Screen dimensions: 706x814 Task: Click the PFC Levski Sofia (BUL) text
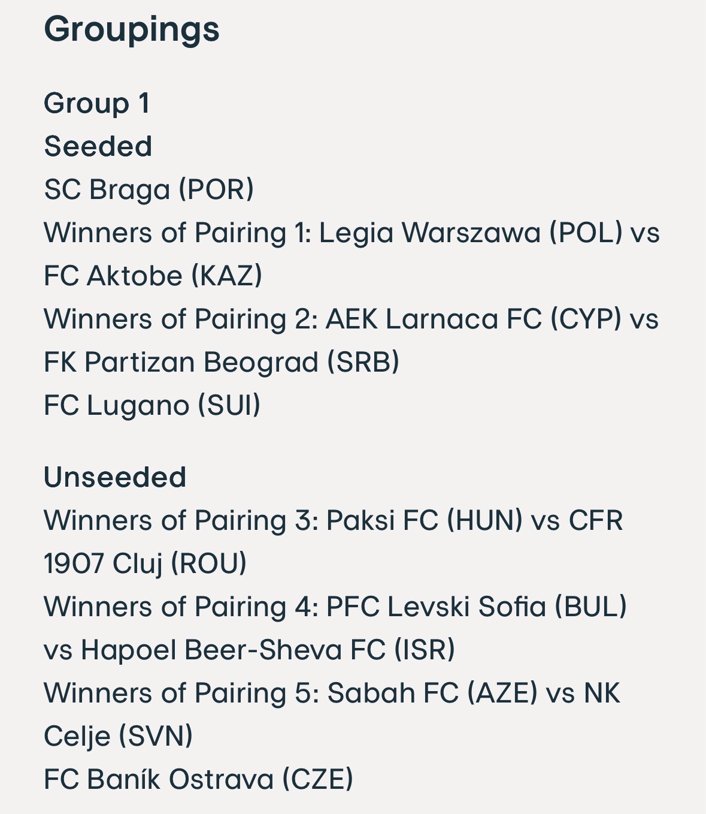click(x=477, y=607)
